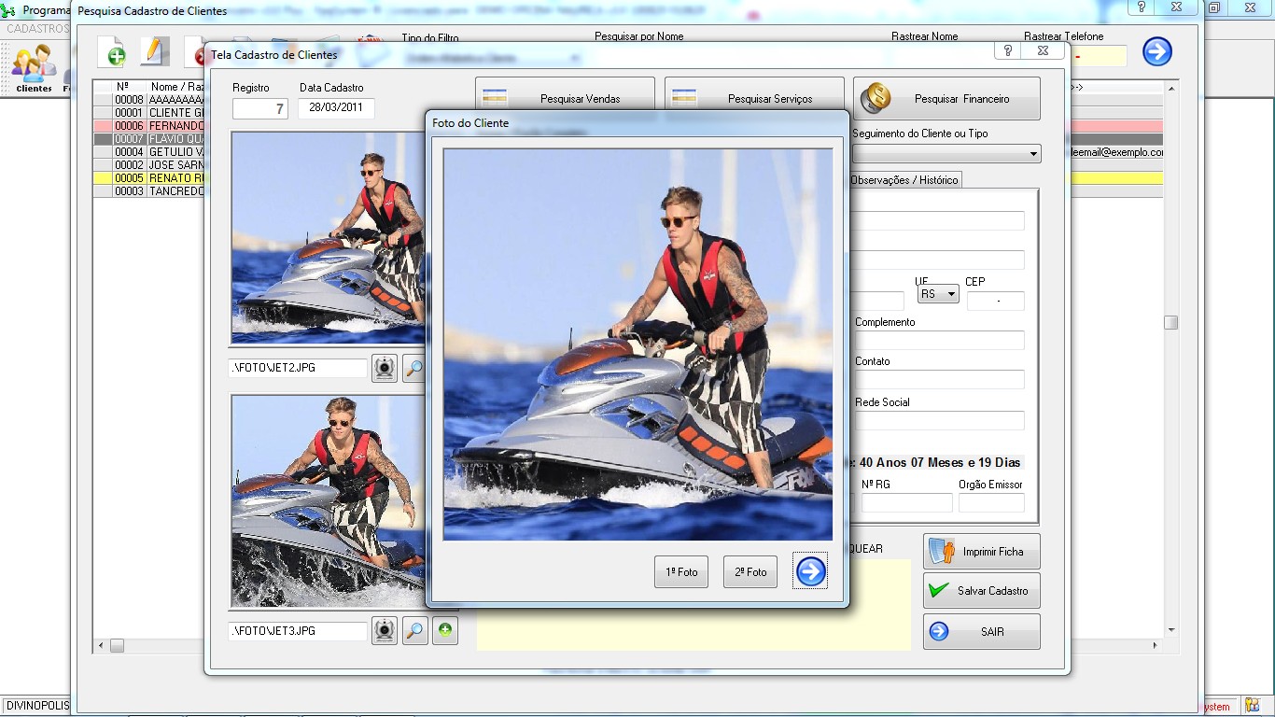Click the magnifier icon beside JET3.JPG
Viewport: 1275px width, 717px height.
415,631
